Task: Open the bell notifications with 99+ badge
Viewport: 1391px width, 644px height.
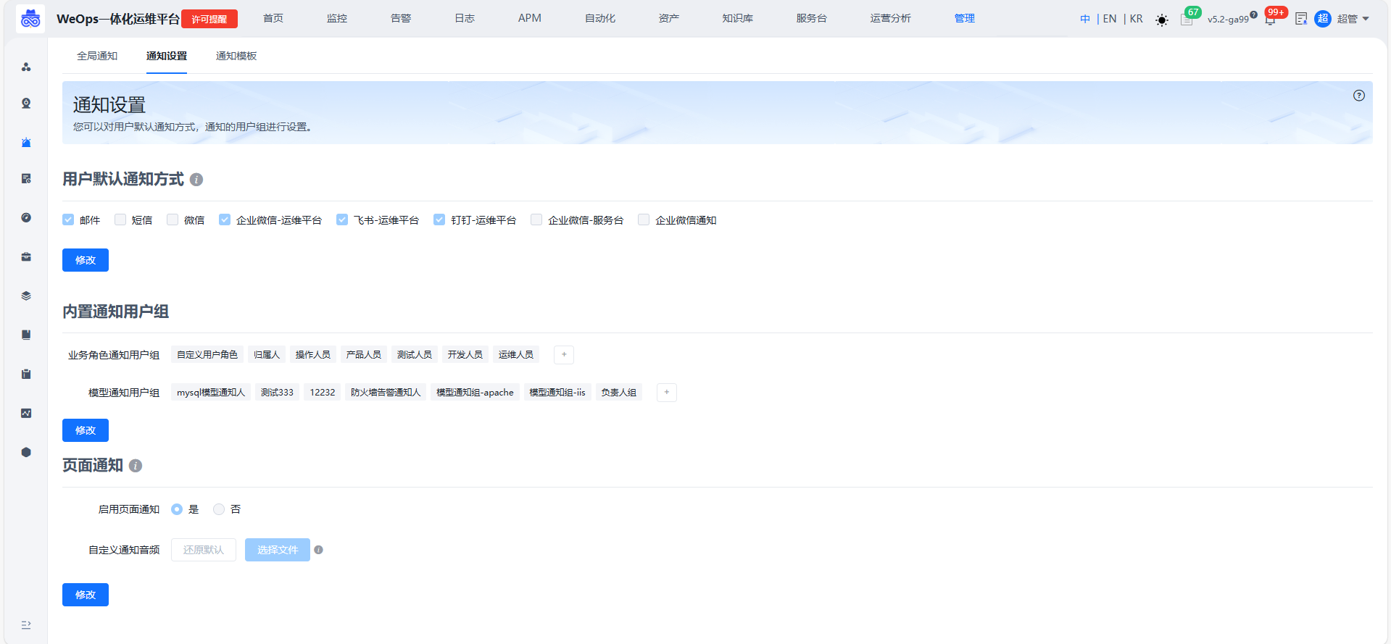Action: tap(1270, 20)
